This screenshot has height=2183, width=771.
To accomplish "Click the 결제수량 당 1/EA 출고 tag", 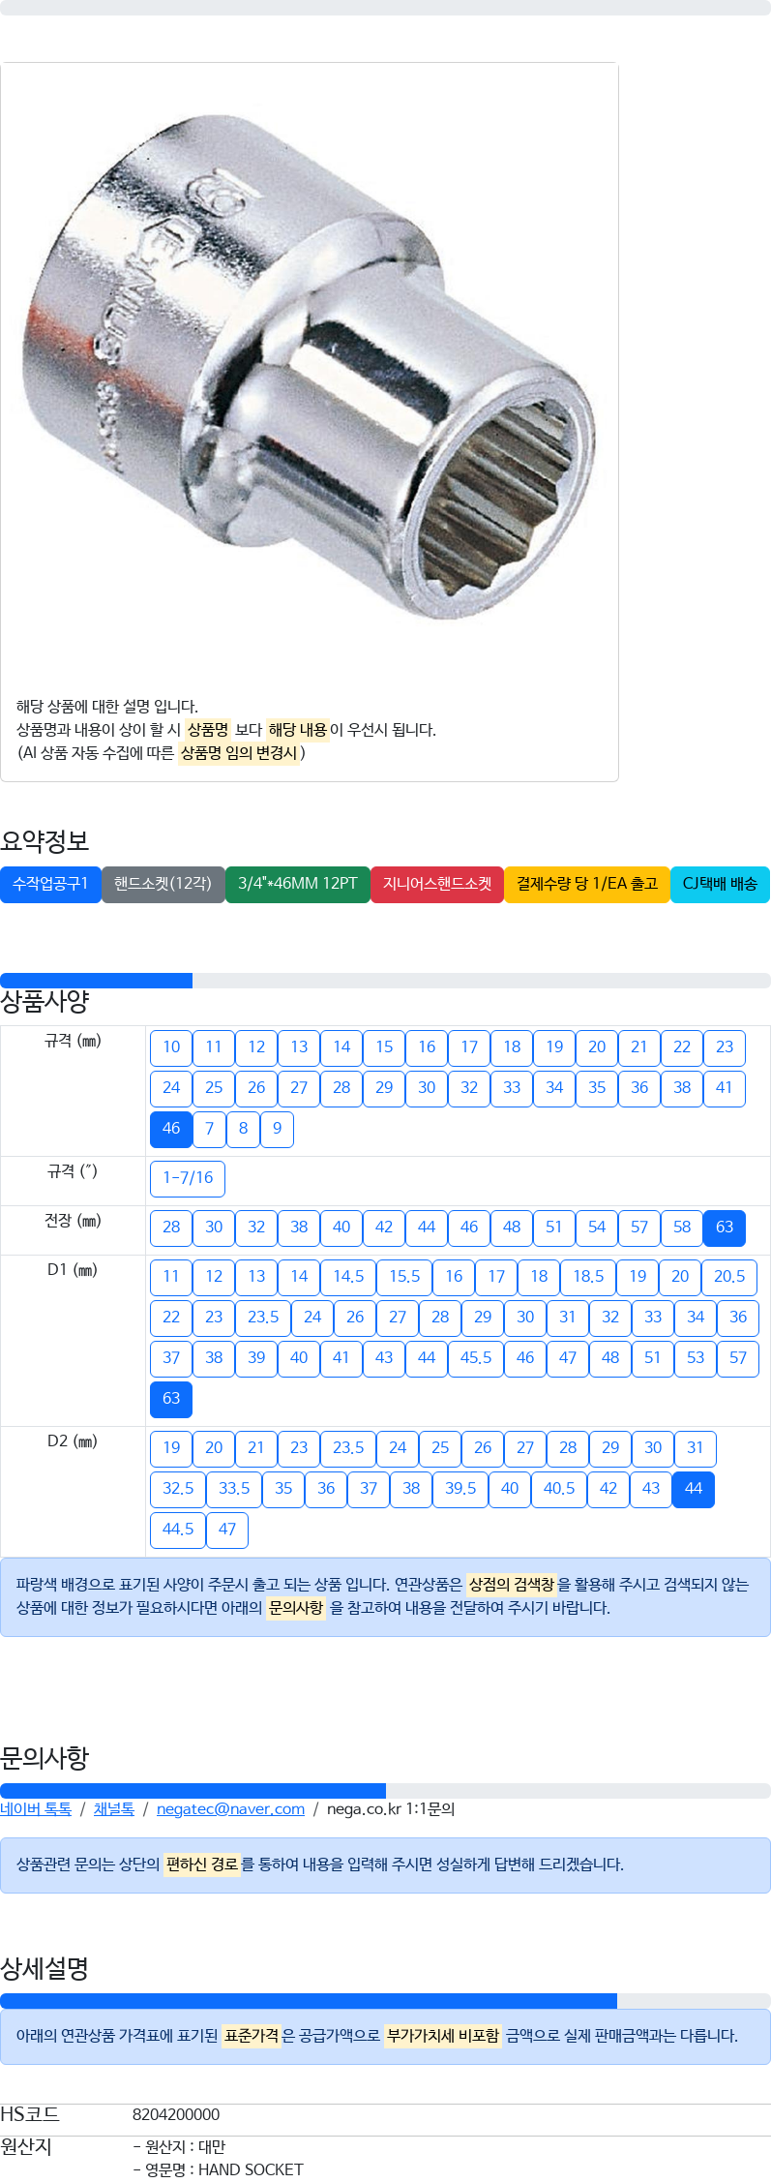I will coord(587,884).
